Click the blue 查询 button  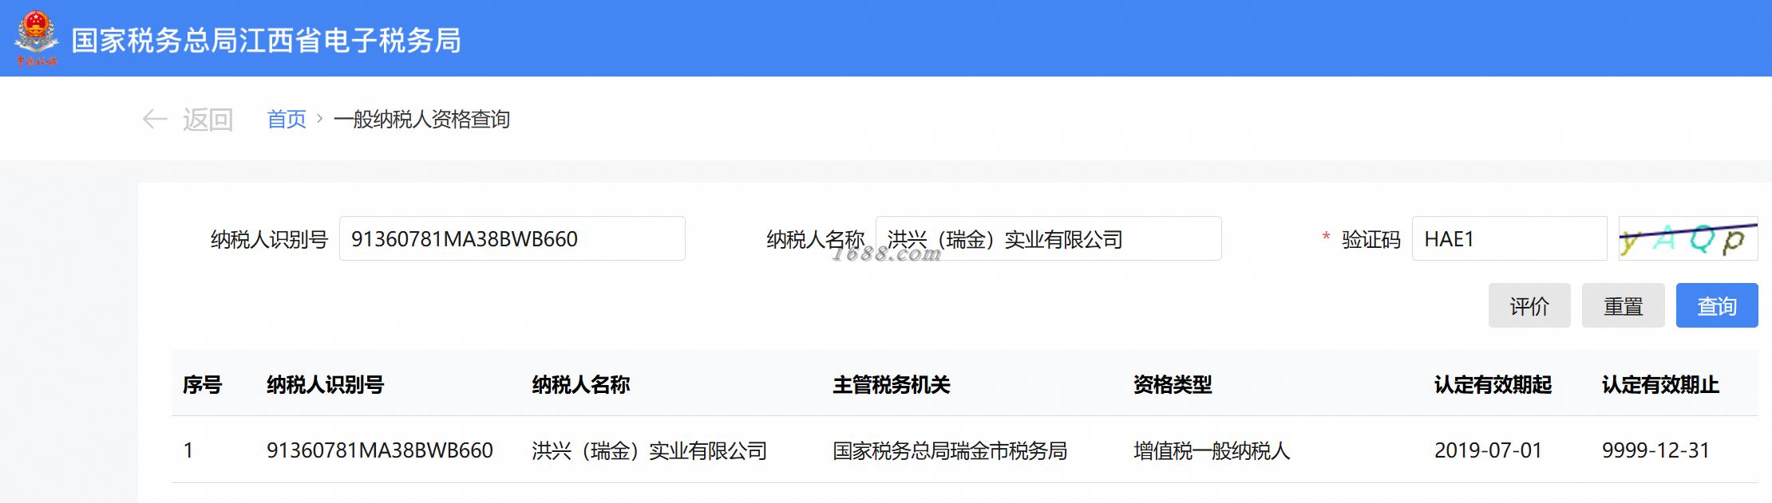1717,305
